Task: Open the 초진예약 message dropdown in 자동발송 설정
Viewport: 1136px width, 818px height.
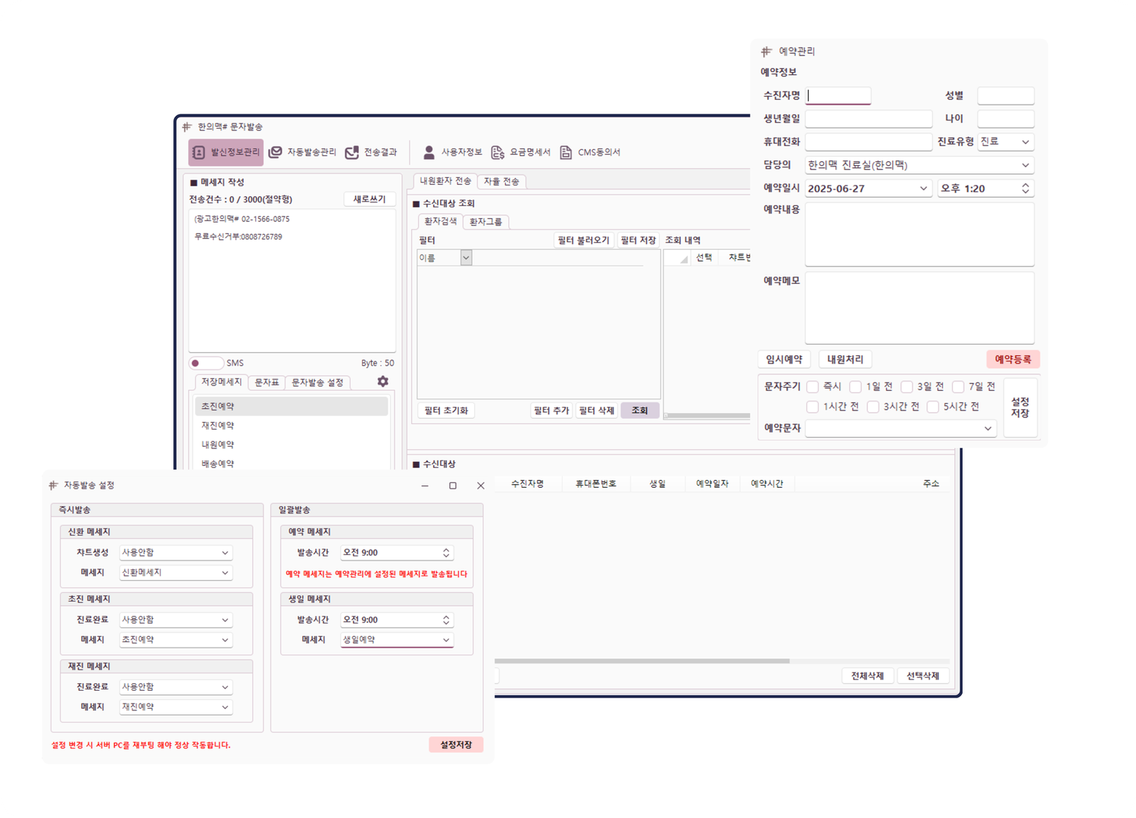Action: 175,640
